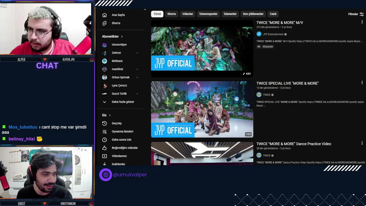Click the JYP Entertainment channel avatar
This screenshot has width=366, height=206.
pos(259,34)
